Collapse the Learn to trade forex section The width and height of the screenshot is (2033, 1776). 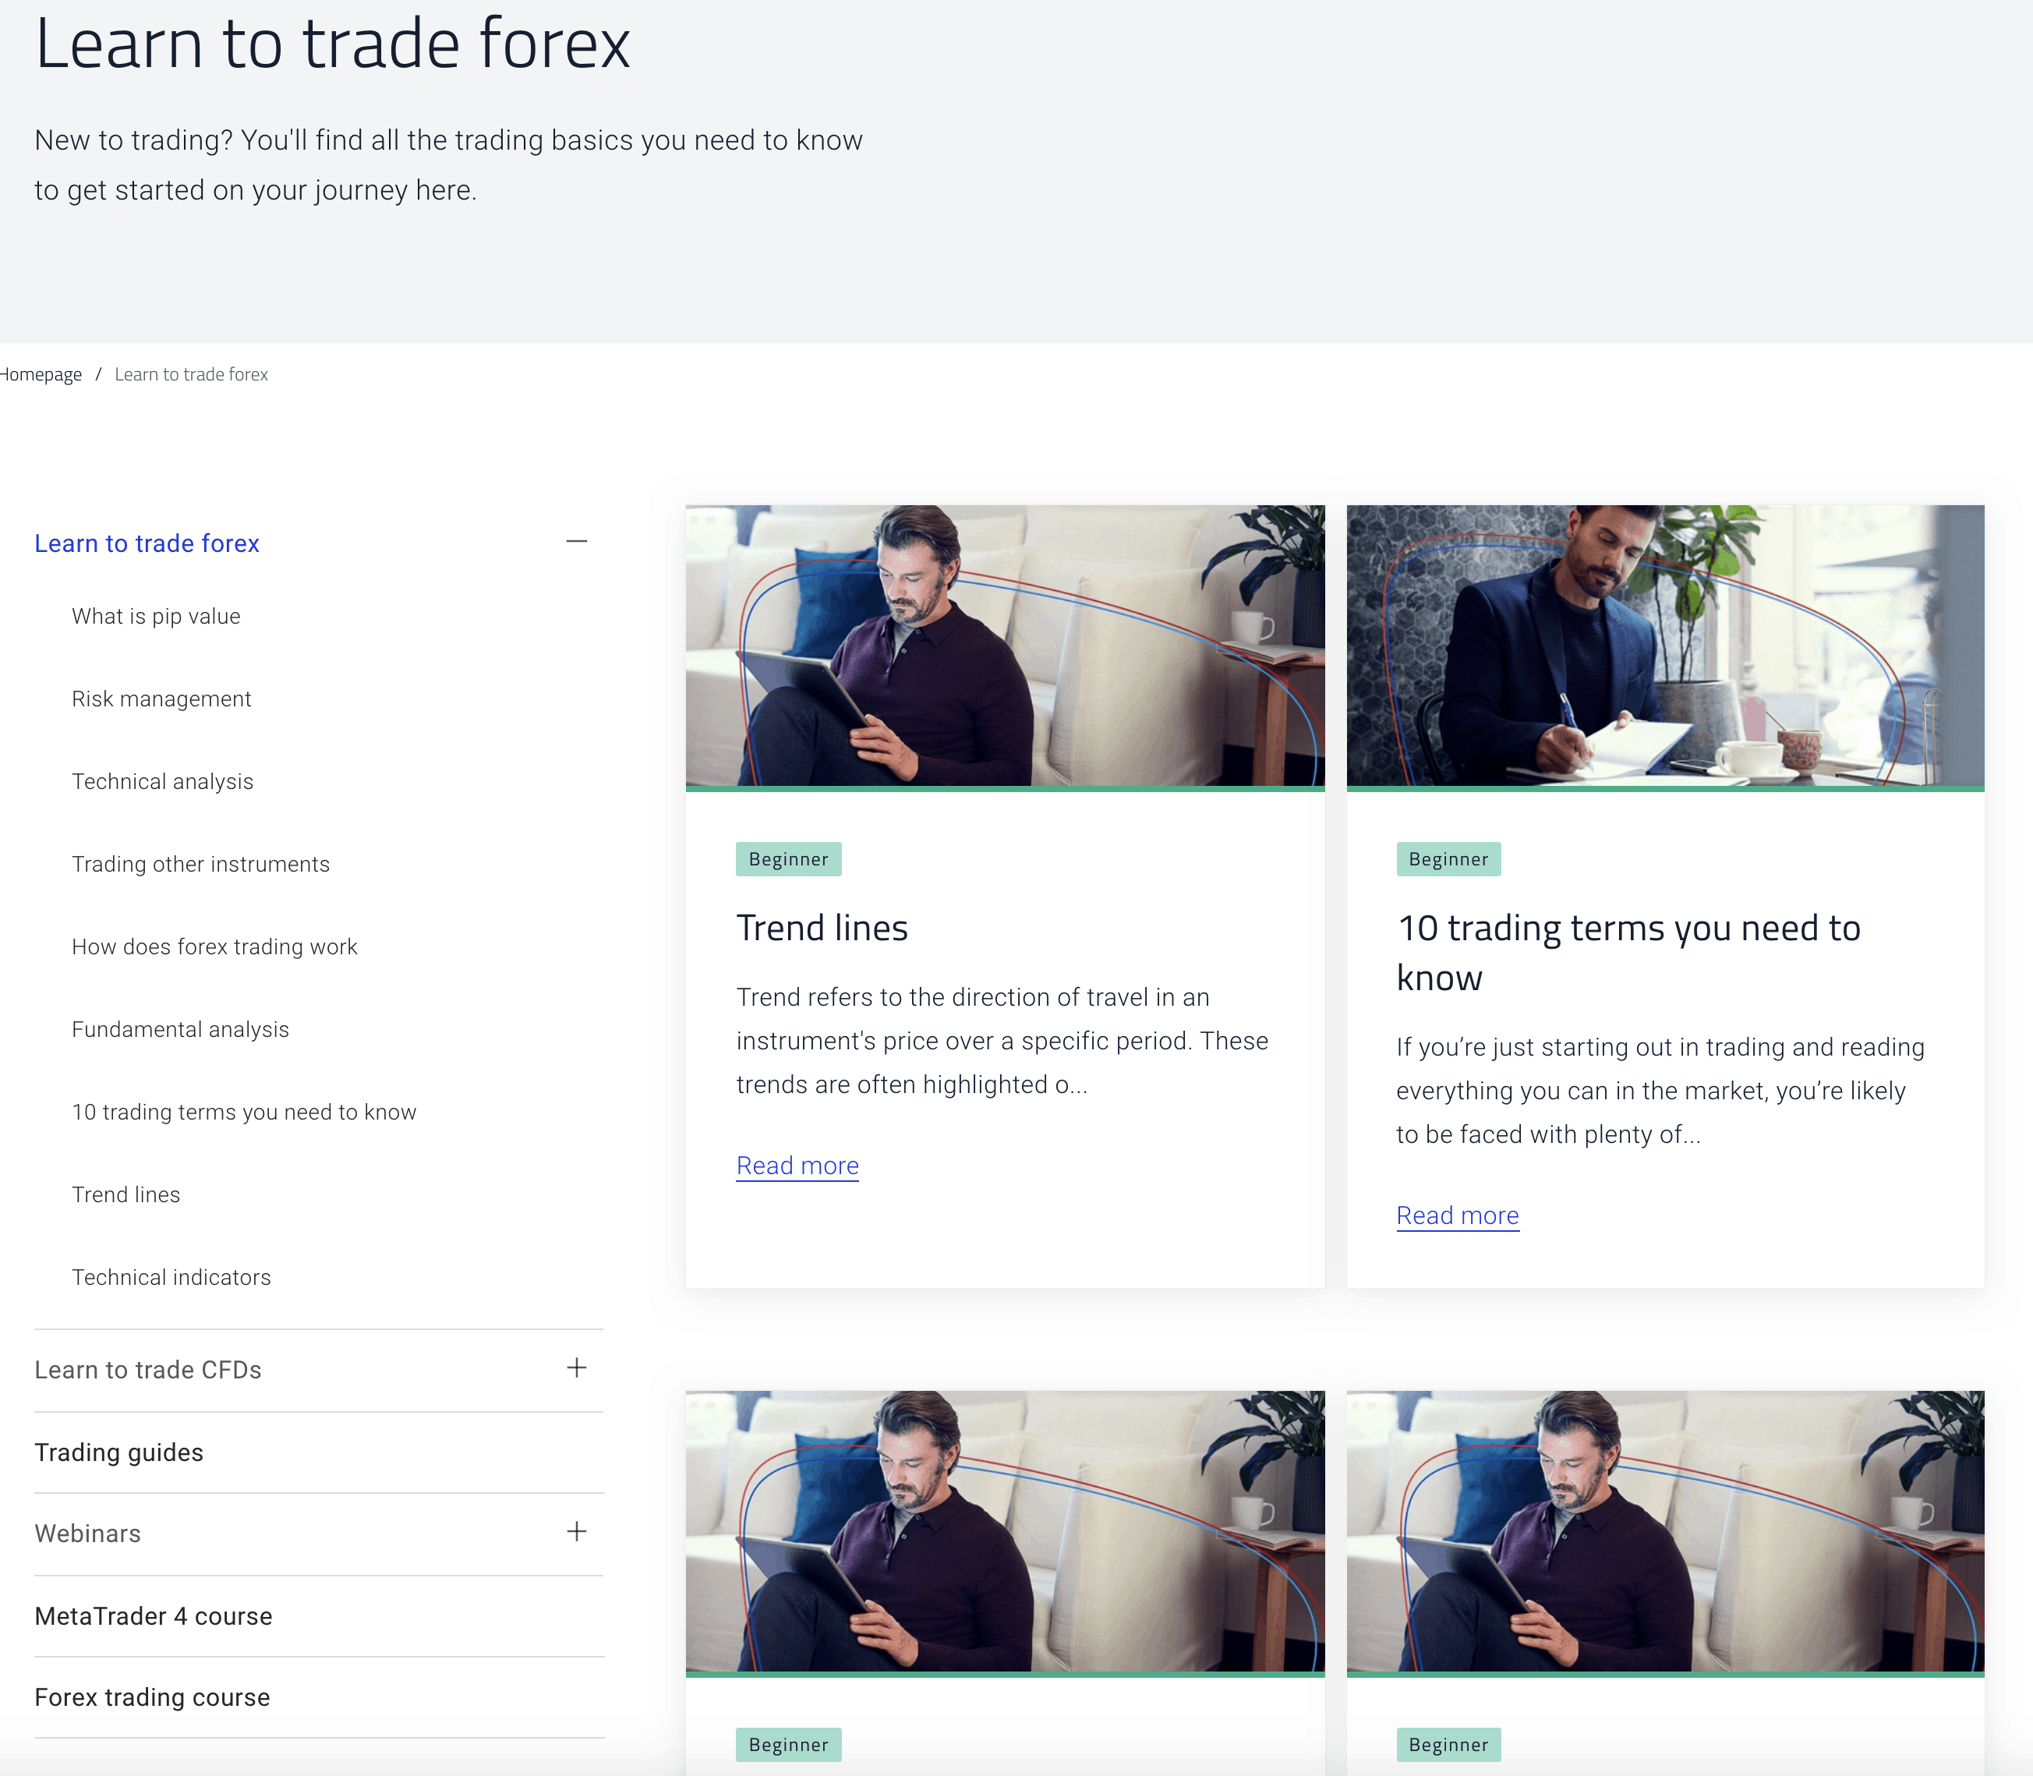pyautogui.click(x=577, y=542)
